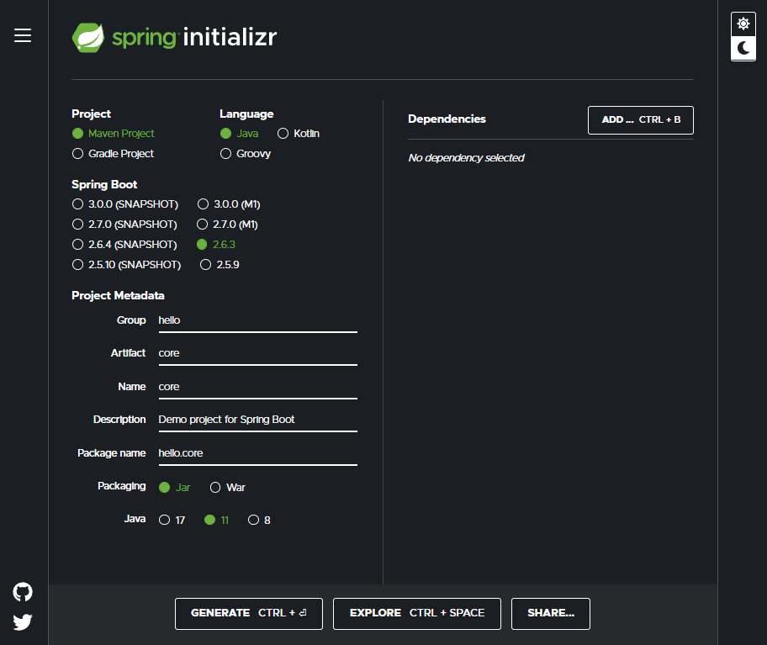Select Maven Project radio button

pos(113,134)
